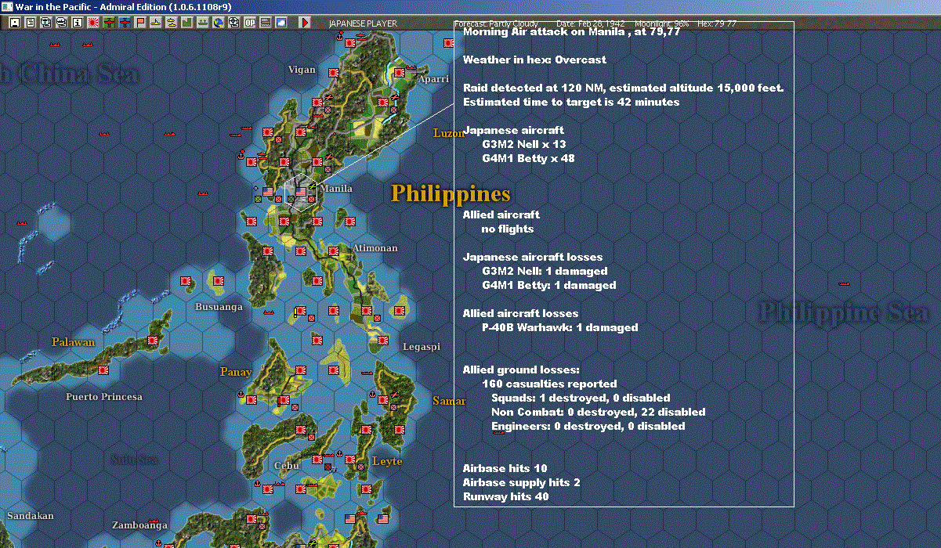Click the single yellow ship icon
941x548 pixels.
tap(156, 23)
